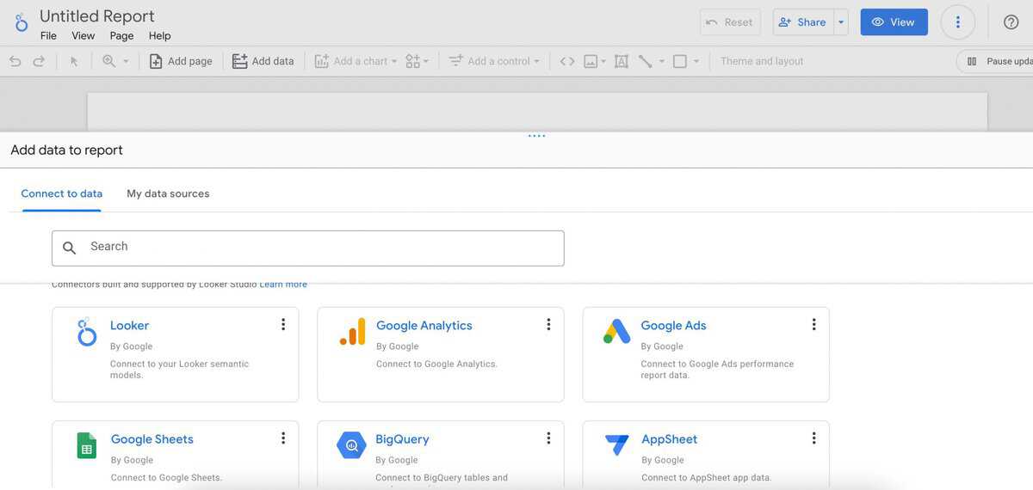Expand the image options dropdown arrow
Viewport: 1033px width, 490px height.
[603, 61]
